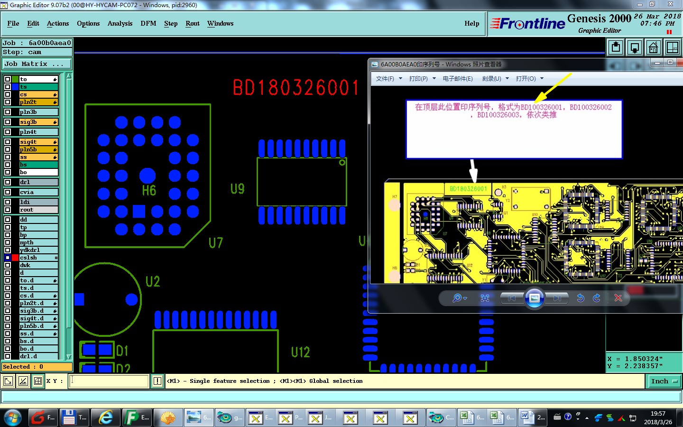This screenshot has height=427, width=683.
Task: Open the DFM menu
Action: click(148, 23)
